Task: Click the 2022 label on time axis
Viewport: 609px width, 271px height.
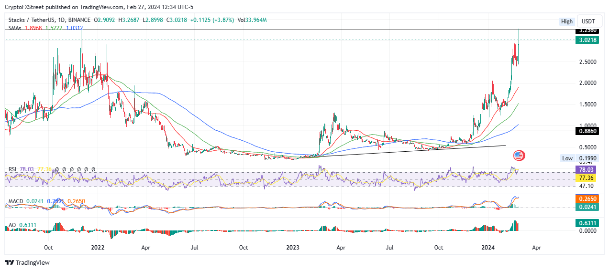Action: [98, 248]
